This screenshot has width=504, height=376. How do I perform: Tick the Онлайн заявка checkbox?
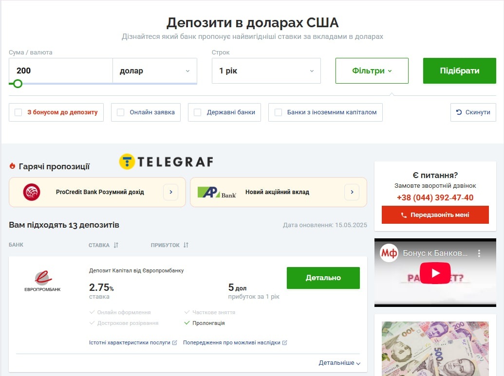point(121,112)
